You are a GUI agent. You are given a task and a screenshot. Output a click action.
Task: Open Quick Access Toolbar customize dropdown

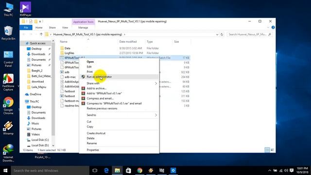pos(40,21)
